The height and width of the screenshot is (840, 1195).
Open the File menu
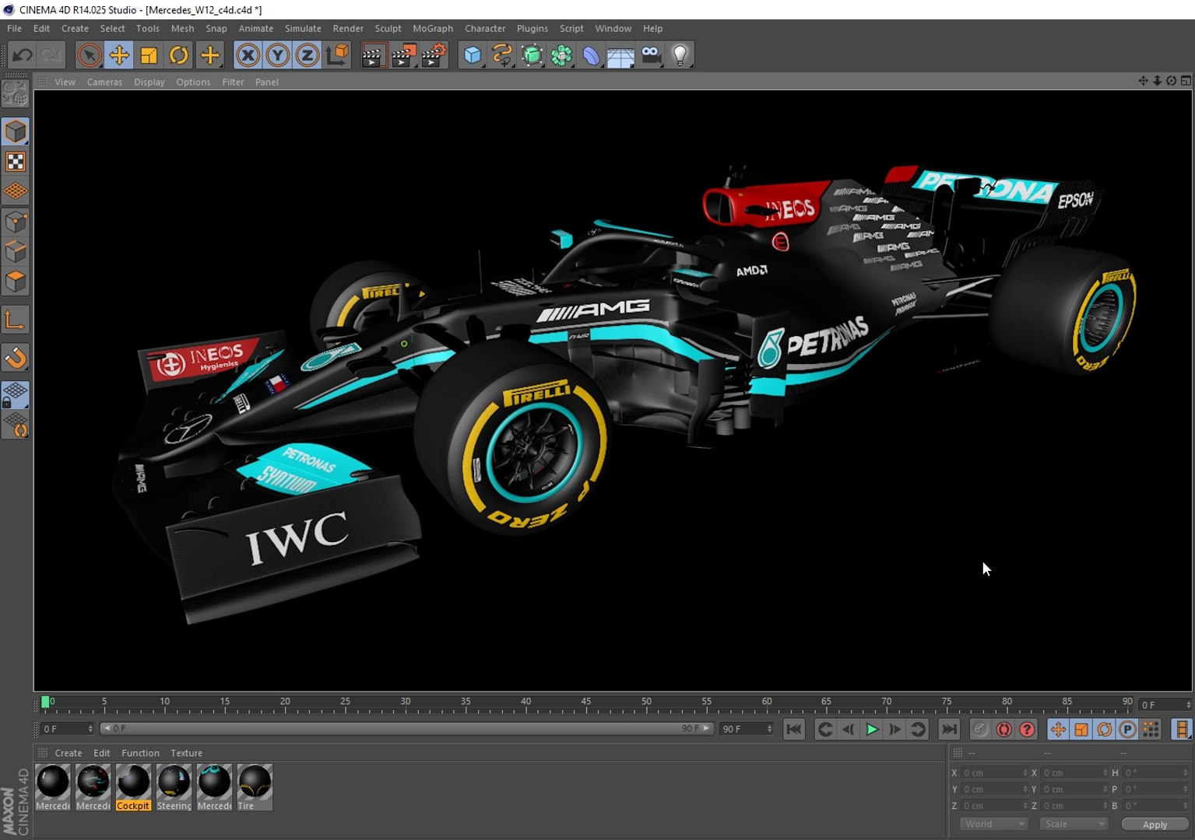coord(14,28)
